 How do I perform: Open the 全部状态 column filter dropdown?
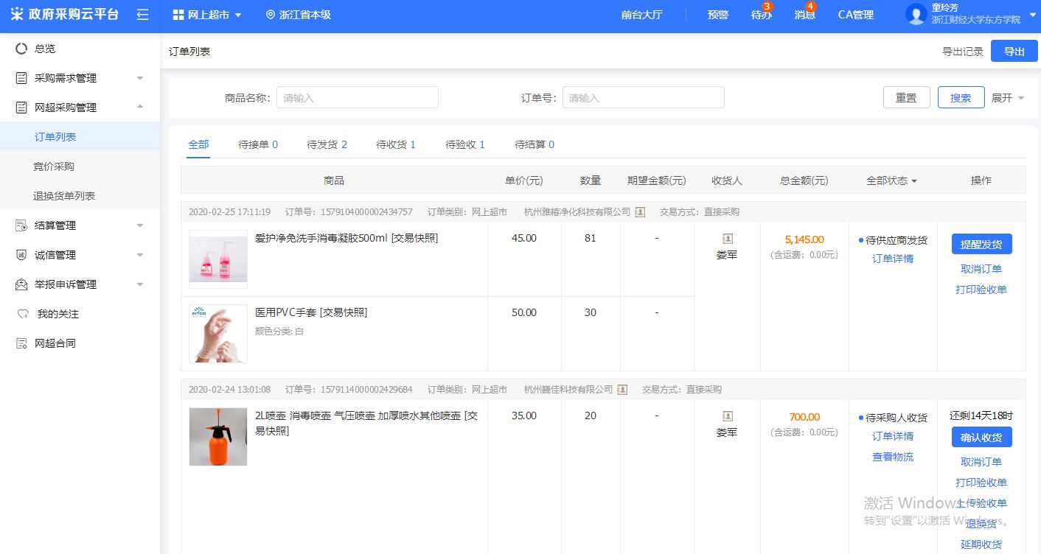(892, 180)
